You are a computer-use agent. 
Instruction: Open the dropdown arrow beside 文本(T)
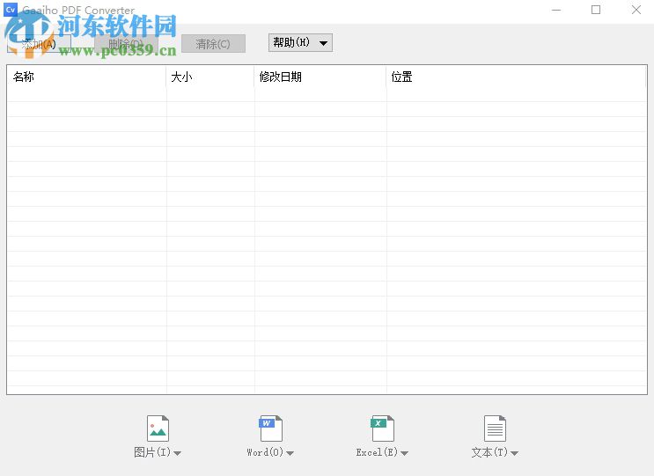[514, 454]
